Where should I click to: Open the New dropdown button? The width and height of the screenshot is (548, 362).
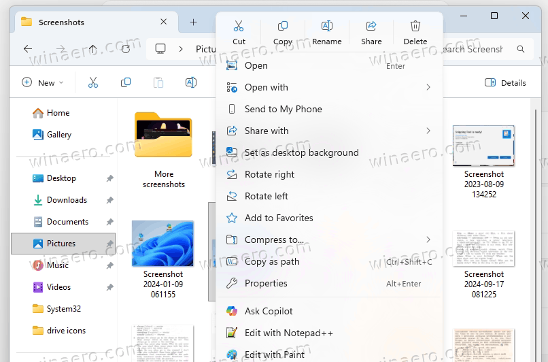[x=43, y=82]
